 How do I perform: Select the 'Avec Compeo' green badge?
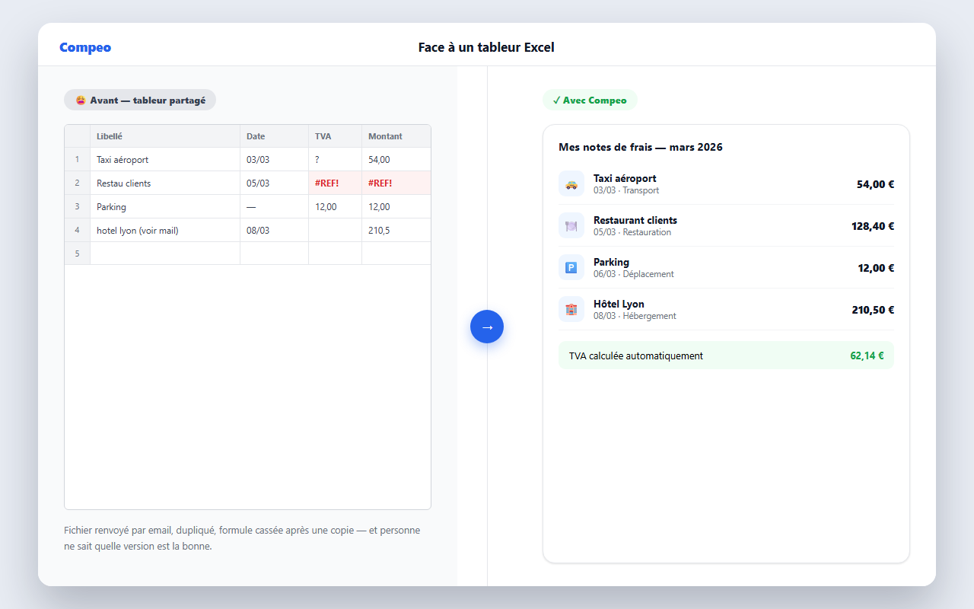[590, 100]
